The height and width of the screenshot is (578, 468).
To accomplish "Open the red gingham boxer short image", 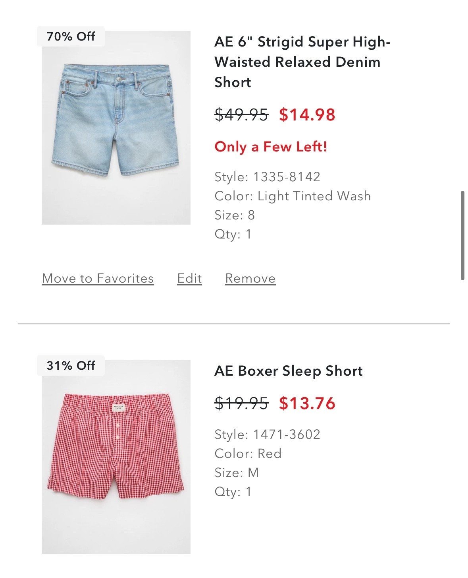I will coord(116,457).
